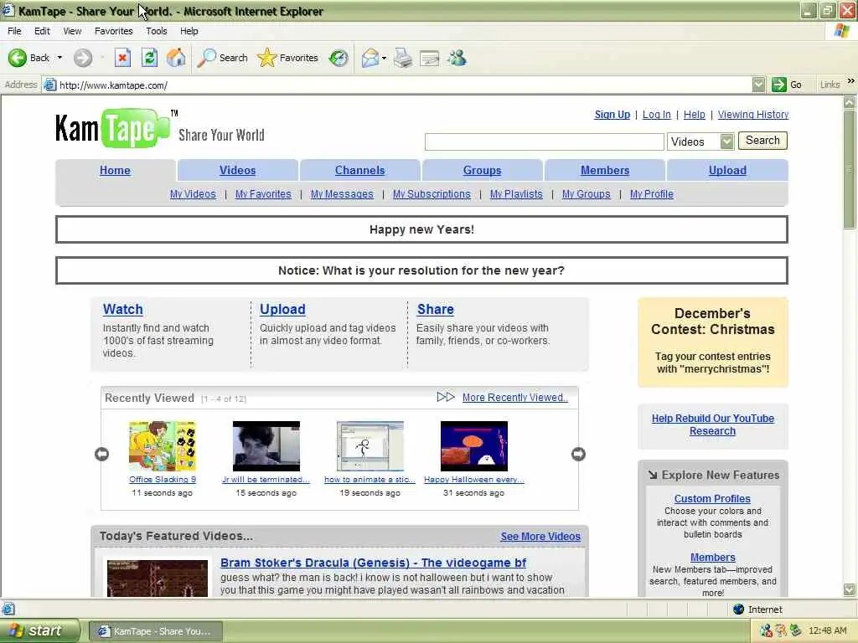Expand the Mail button dropdown arrow
Viewport: 858px width, 643px height.
(384, 58)
